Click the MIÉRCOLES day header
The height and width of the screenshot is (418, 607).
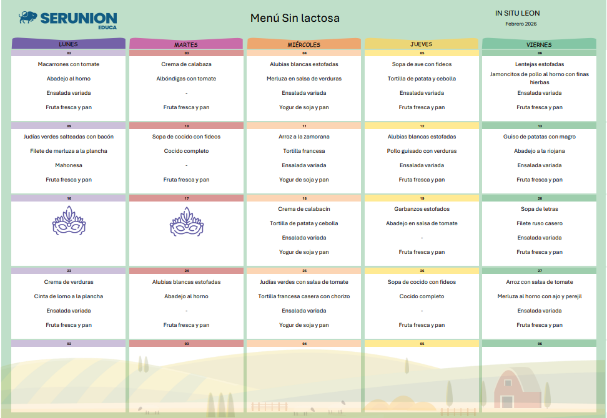click(x=304, y=44)
